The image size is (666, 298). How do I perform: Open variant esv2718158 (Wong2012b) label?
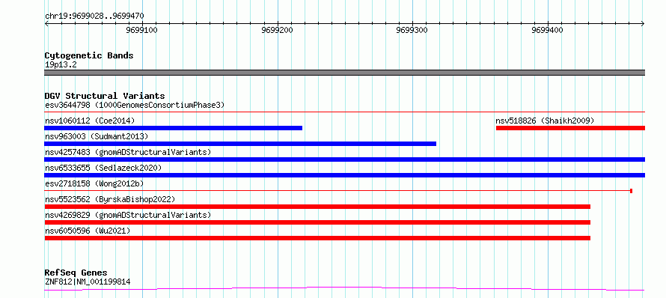94,183
